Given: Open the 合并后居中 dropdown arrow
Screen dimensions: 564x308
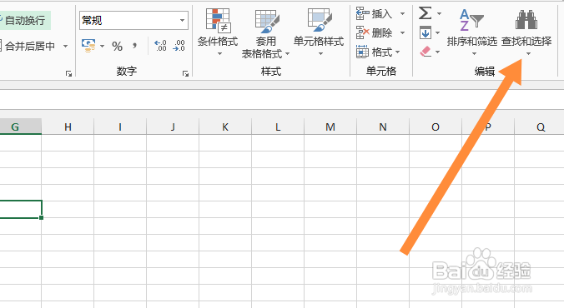Looking at the screenshot, I should click(65, 46).
